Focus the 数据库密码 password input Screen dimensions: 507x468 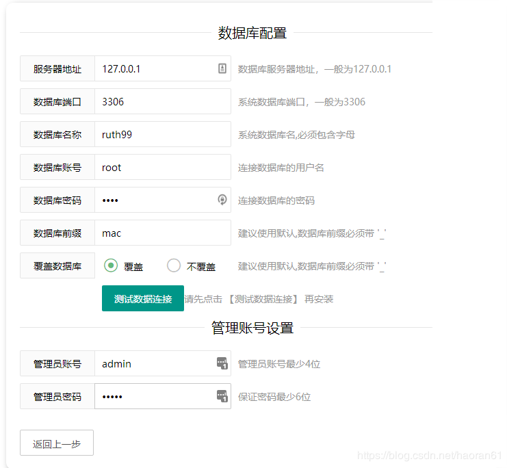pos(154,200)
